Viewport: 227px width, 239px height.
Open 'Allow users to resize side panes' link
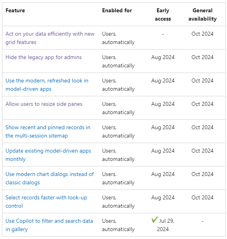(44, 104)
